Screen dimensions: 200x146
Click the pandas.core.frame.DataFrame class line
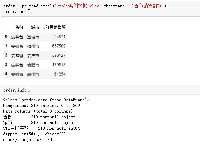pyautogui.click(x=46, y=100)
